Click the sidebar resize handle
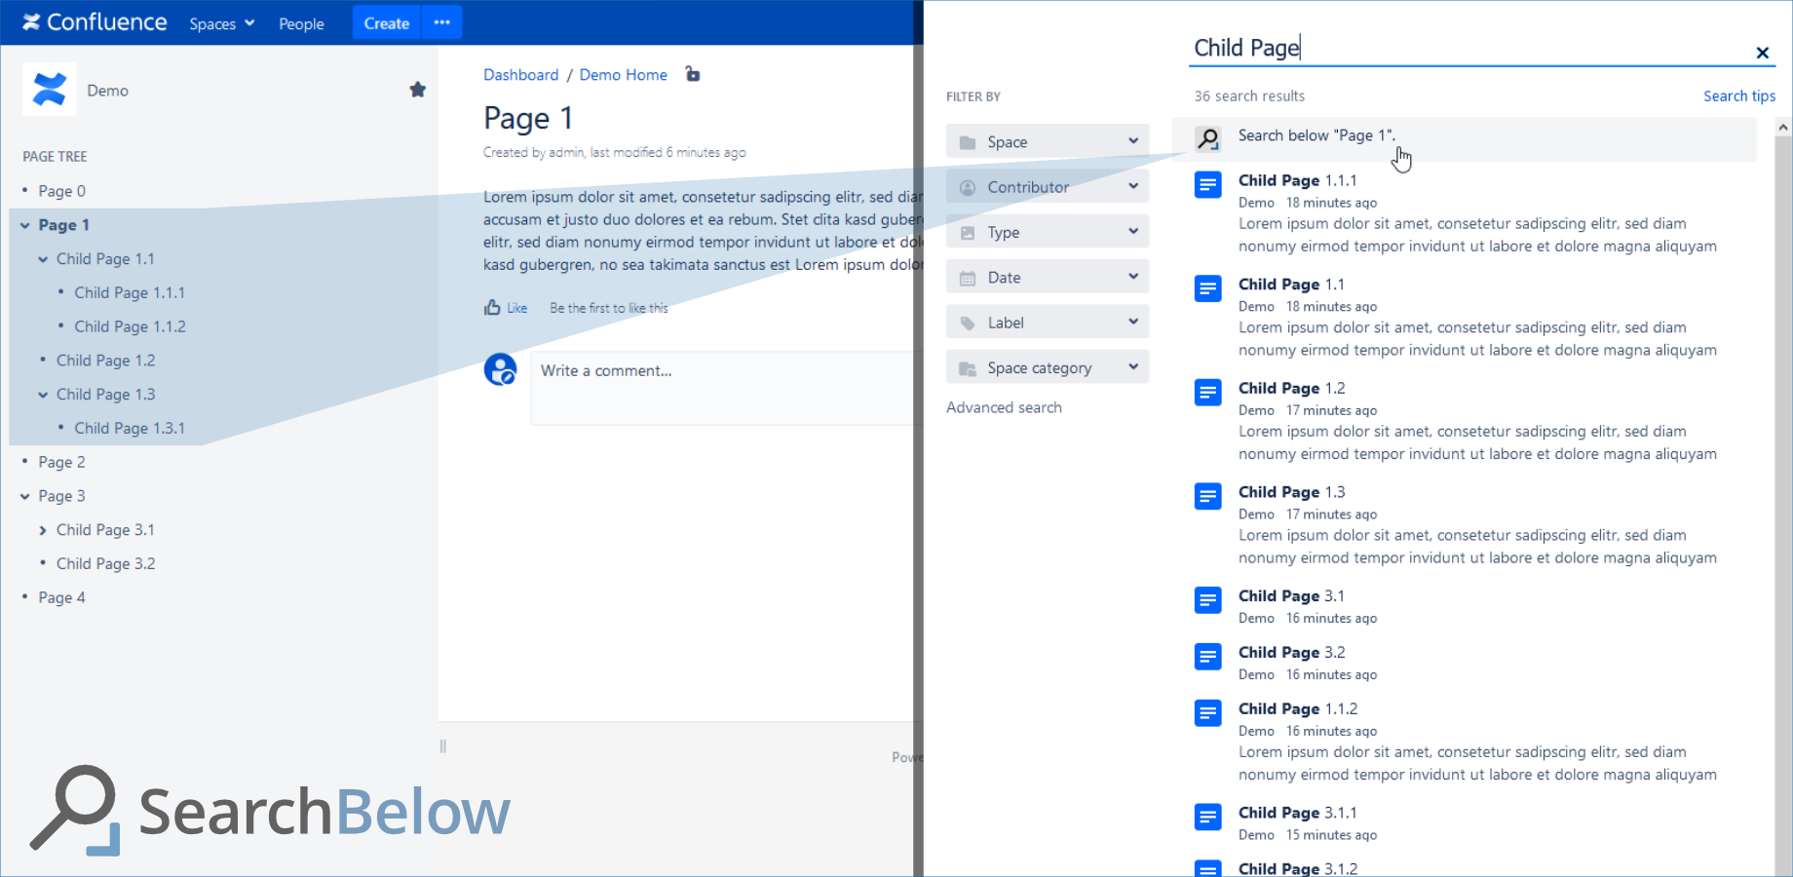The image size is (1793, 877). [x=443, y=746]
